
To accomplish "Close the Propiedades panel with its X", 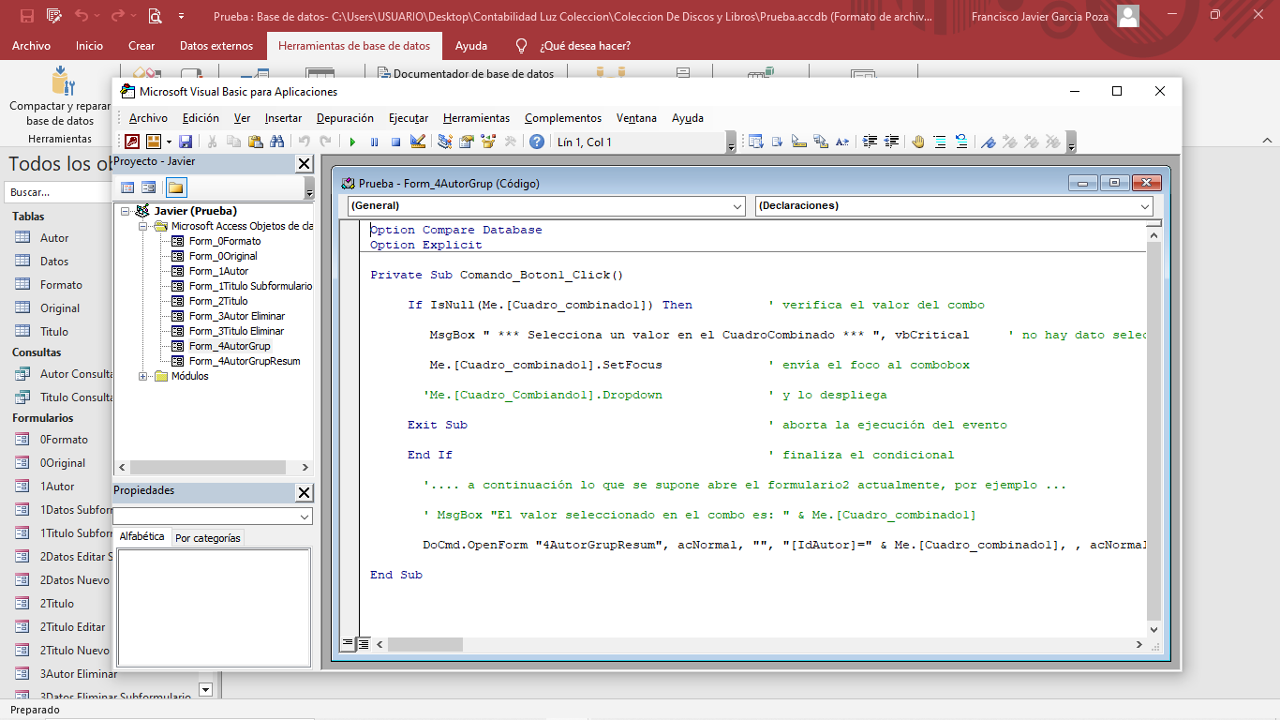I will point(304,492).
